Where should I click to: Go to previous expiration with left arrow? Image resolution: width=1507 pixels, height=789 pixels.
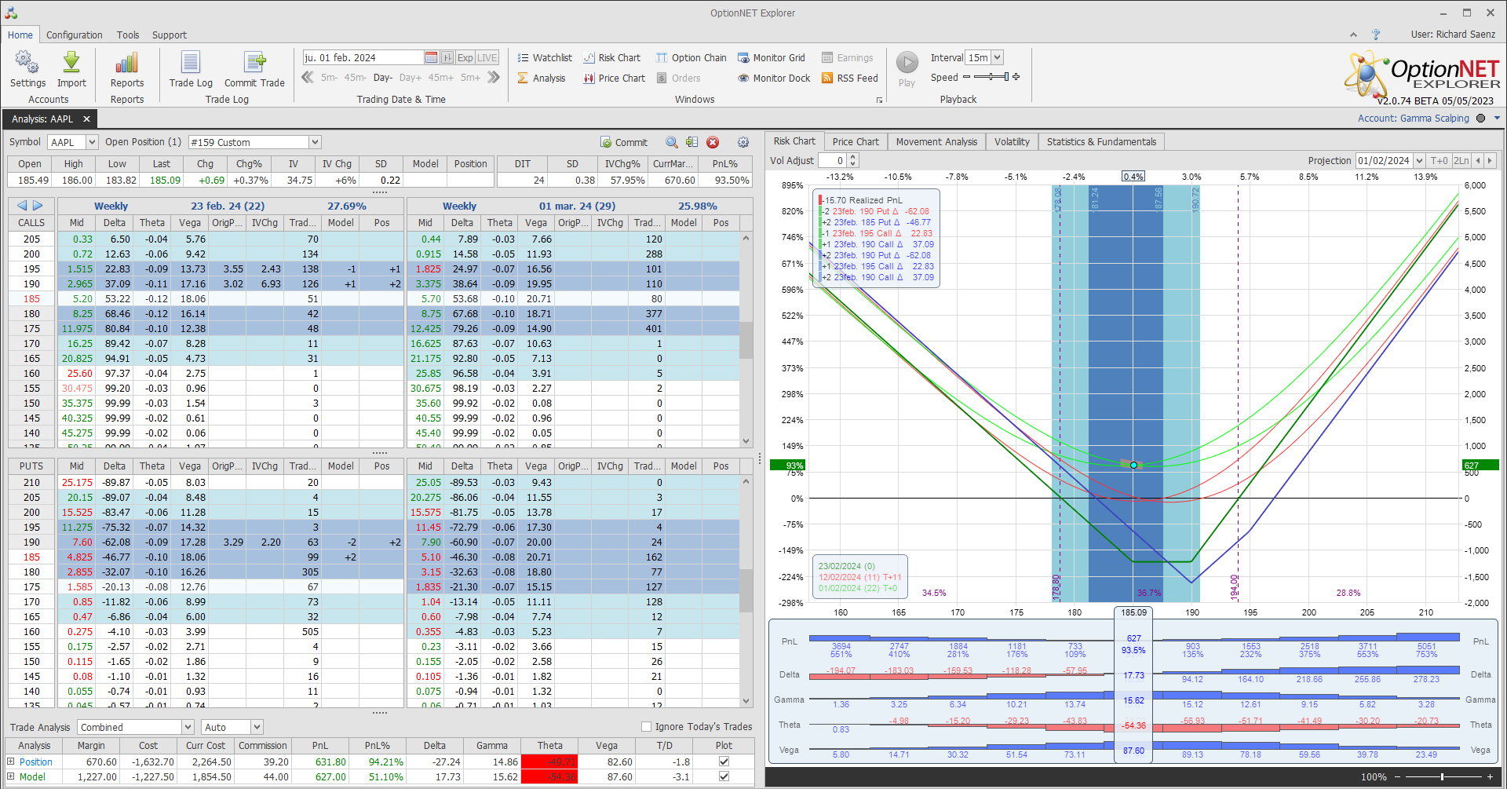(22, 206)
